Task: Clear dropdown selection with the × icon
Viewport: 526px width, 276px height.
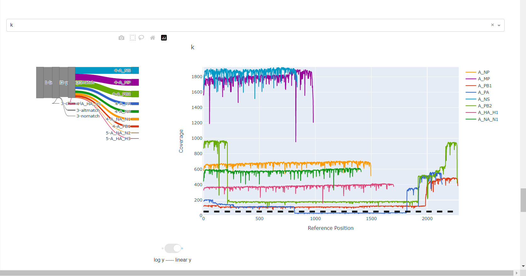Action: (x=492, y=25)
